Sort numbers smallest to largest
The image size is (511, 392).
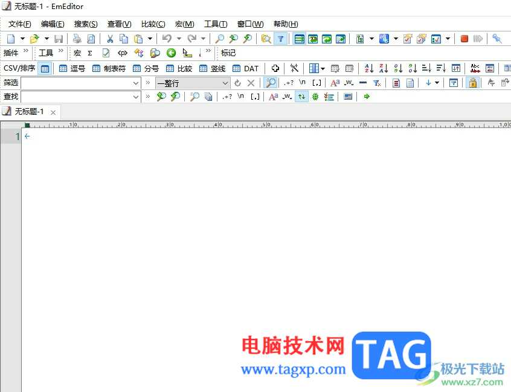(398, 68)
